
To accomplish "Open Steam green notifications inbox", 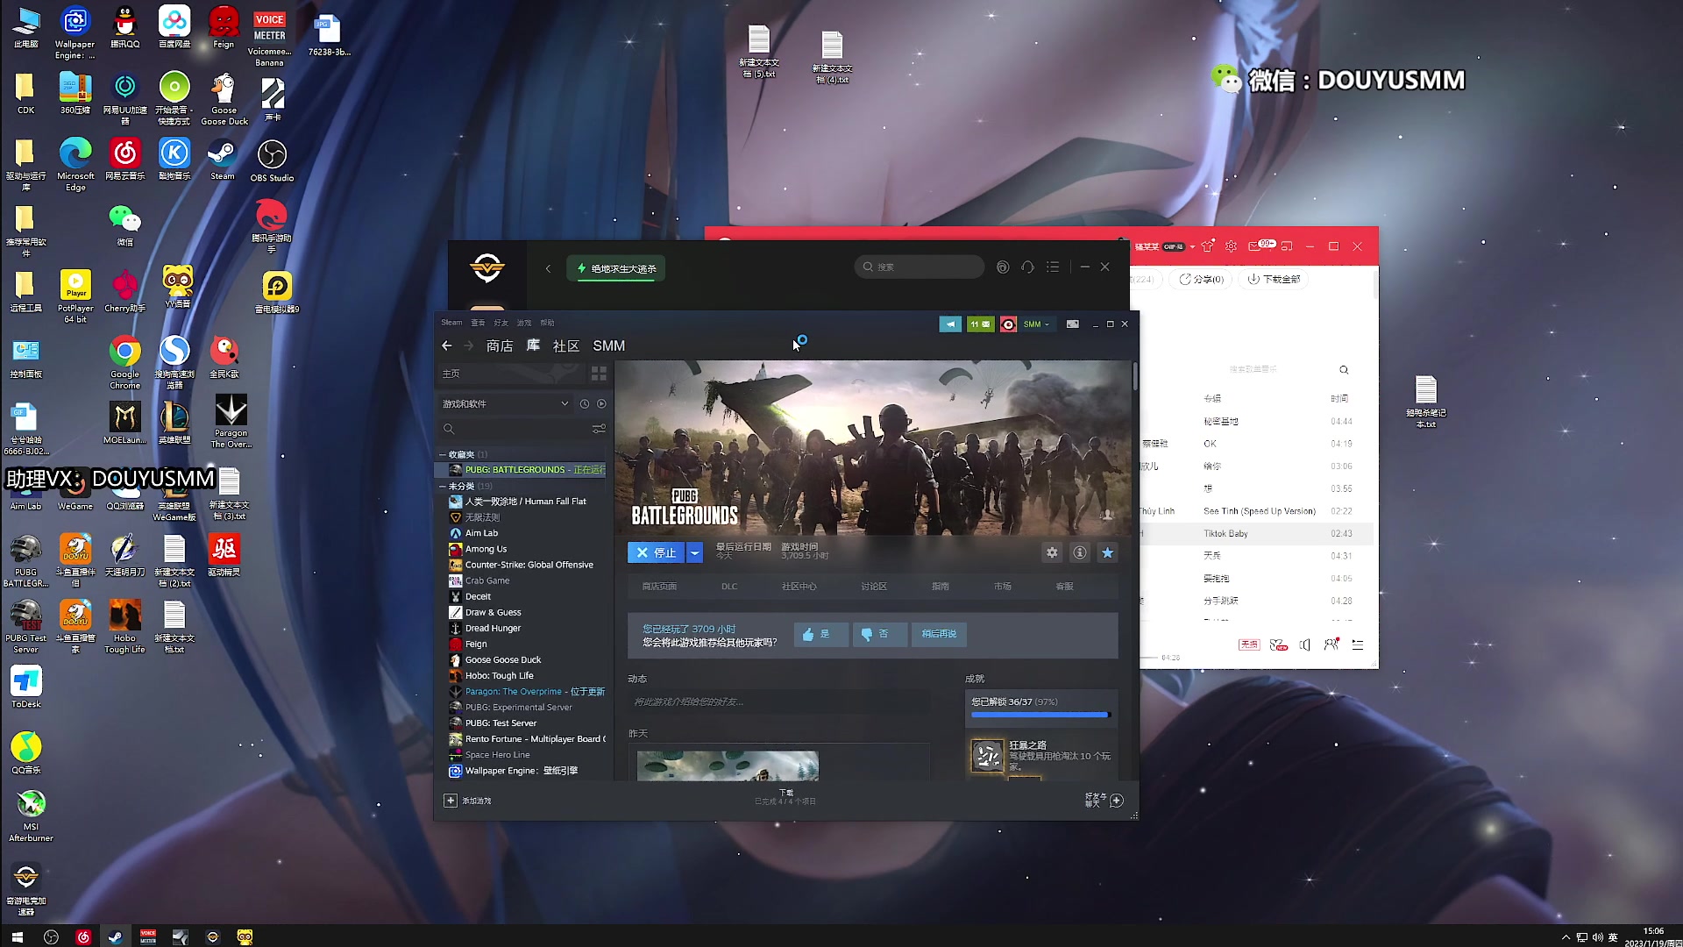I will coord(980,324).
